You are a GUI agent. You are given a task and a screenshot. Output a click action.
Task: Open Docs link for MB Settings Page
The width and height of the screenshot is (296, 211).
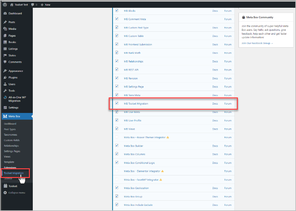pyautogui.click(x=215, y=87)
